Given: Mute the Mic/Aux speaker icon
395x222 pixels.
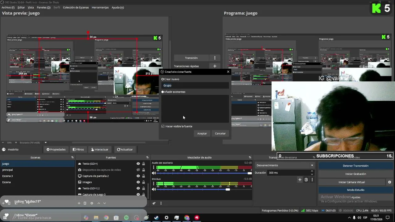Looking at the screenshot, I should 154,189.
